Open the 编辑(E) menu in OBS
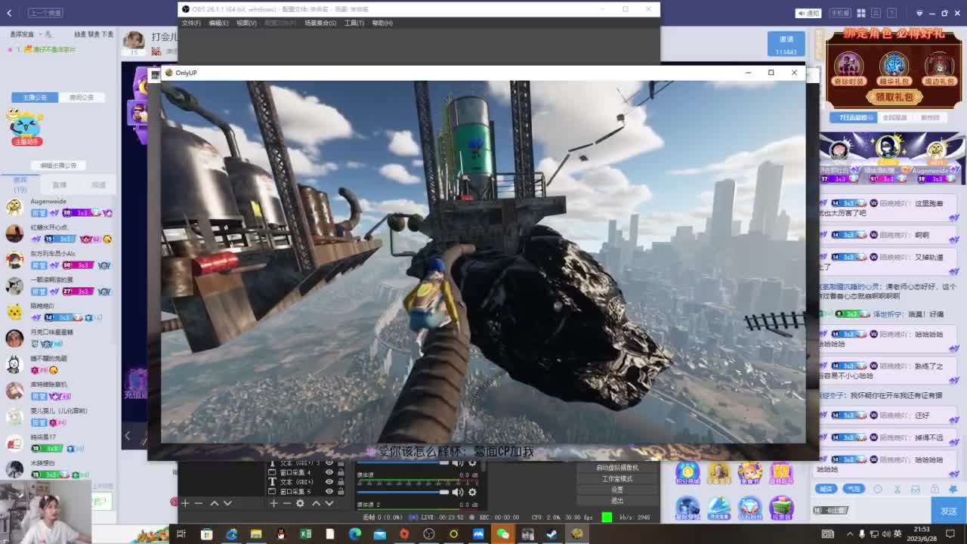Screen dimensions: 967x544 click(218, 23)
